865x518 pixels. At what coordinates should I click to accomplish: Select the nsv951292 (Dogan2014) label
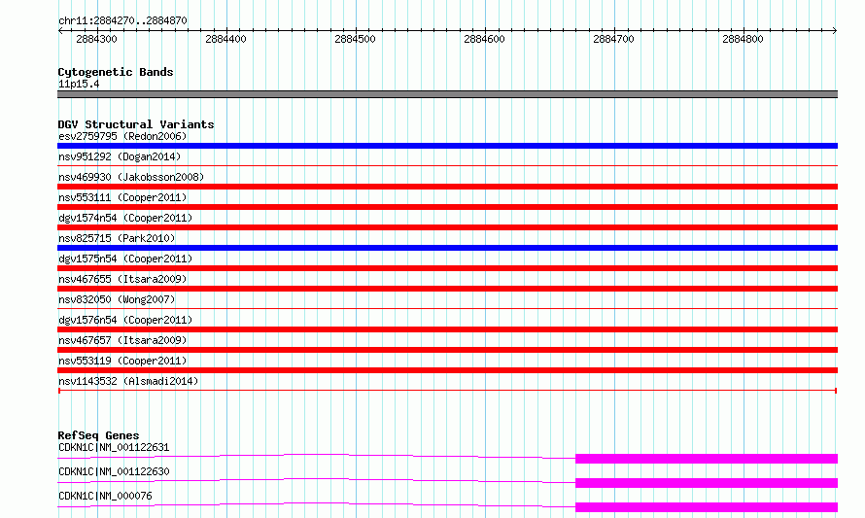[x=120, y=156]
